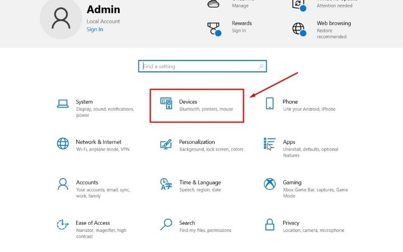Click the Rewards medal icon
Viewport: 403px width, 252px height.
coord(214,29)
